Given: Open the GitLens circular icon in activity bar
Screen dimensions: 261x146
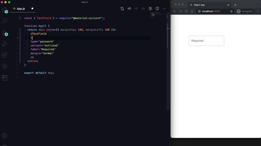Looking at the screenshot, I should tap(4, 67).
